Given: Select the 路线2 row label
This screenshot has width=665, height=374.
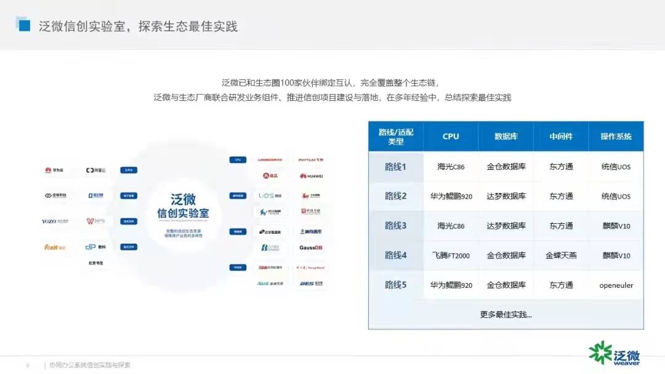Looking at the screenshot, I should tap(396, 196).
